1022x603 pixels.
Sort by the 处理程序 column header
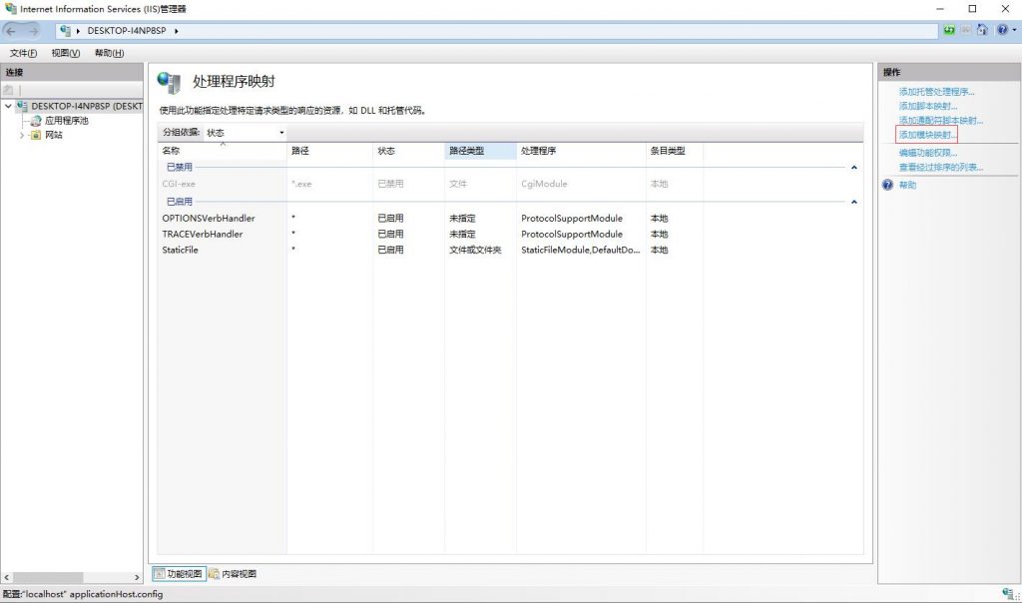pos(581,151)
